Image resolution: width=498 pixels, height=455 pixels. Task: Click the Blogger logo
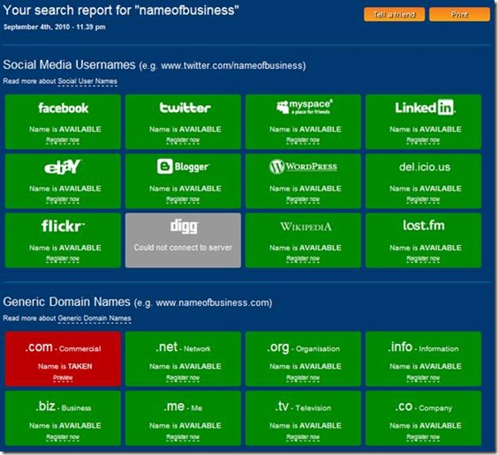(x=184, y=167)
